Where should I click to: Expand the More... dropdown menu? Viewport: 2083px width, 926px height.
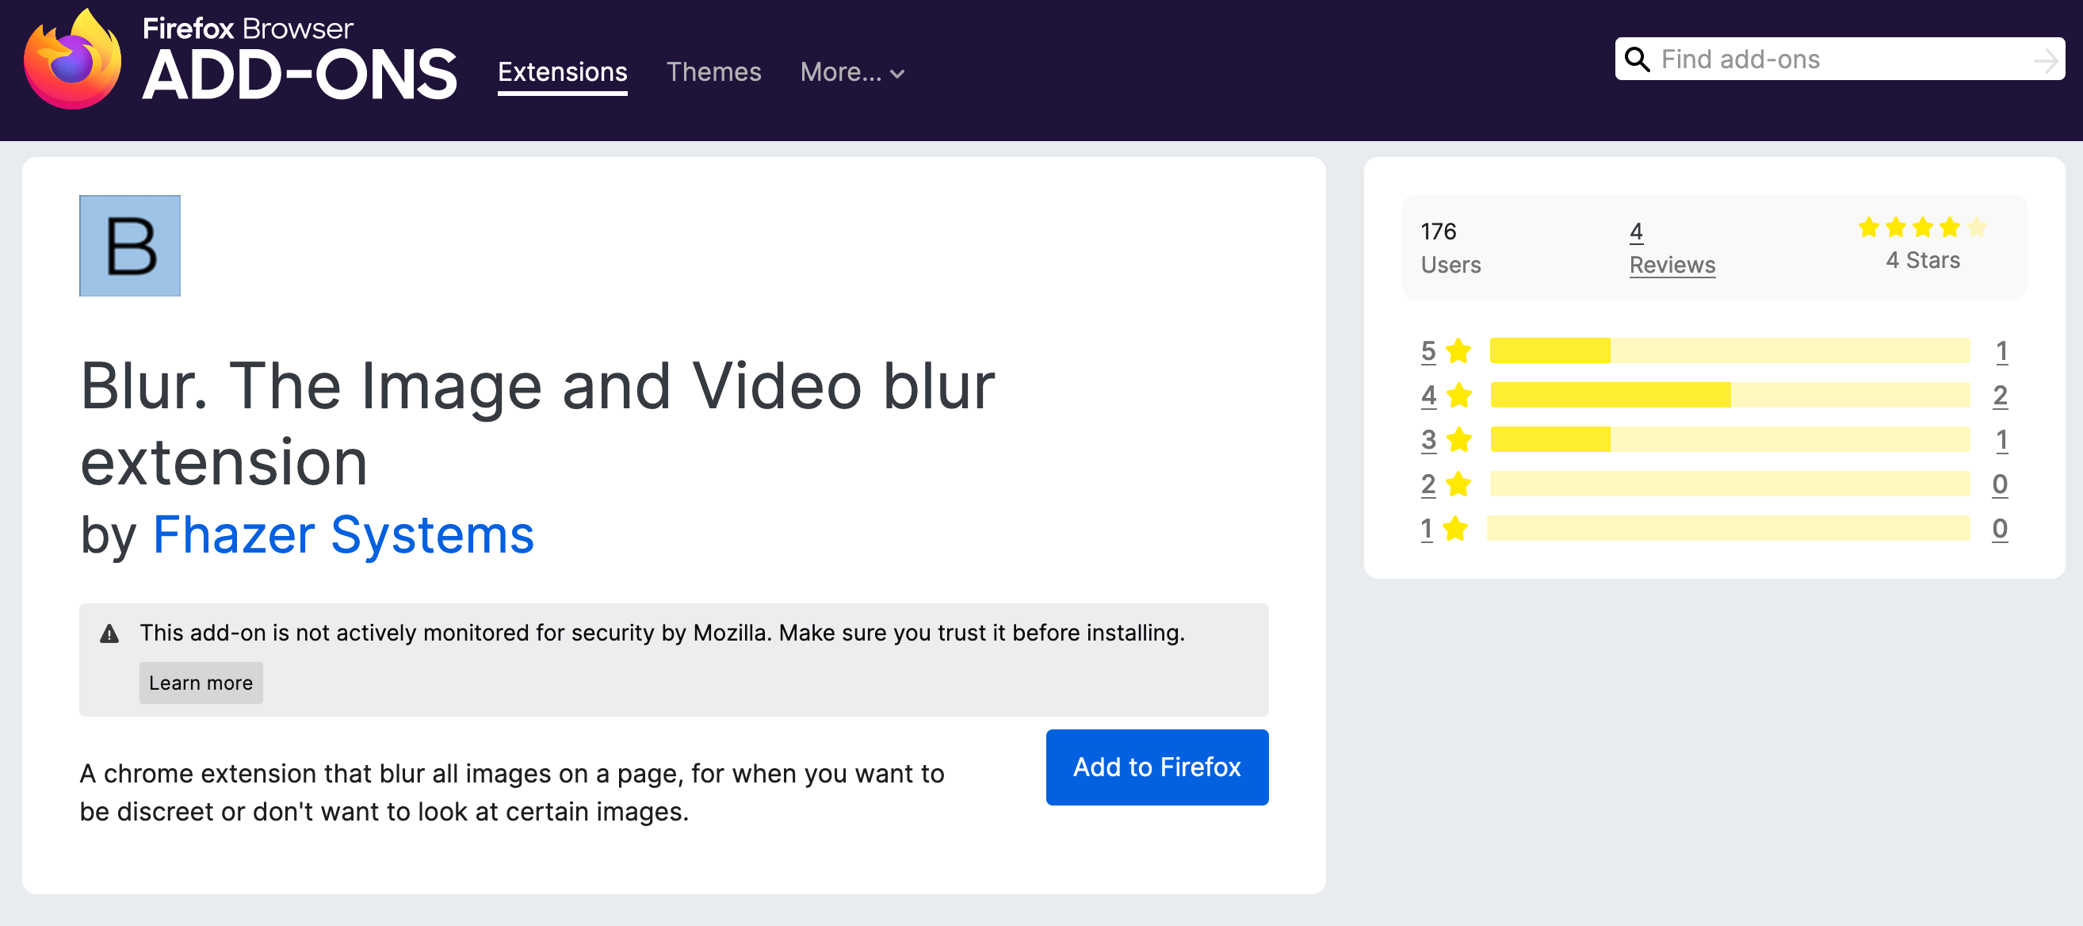(852, 72)
